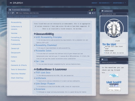Open the W3Schools link
135x101 pixels.
(x=41, y=78)
